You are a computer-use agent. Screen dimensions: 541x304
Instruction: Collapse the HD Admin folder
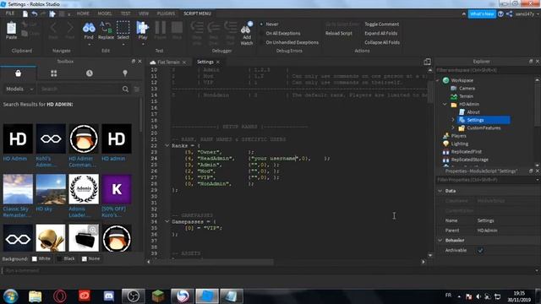[445, 104]
